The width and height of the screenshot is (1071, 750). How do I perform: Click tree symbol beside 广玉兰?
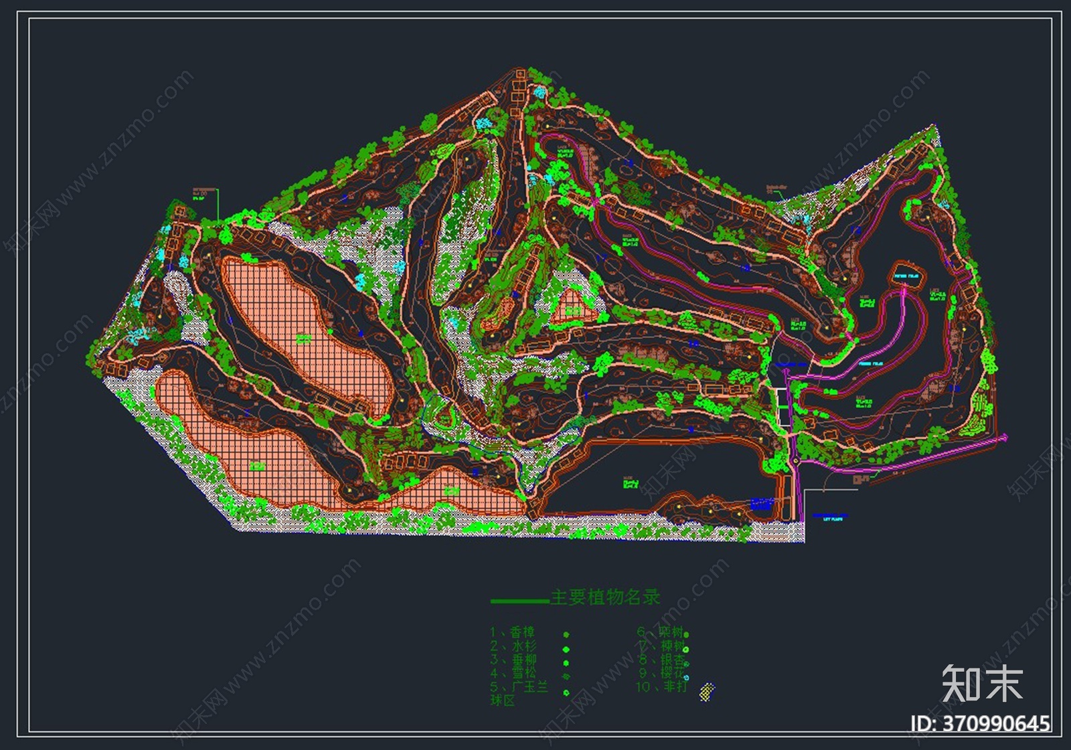tap(566, 693)
